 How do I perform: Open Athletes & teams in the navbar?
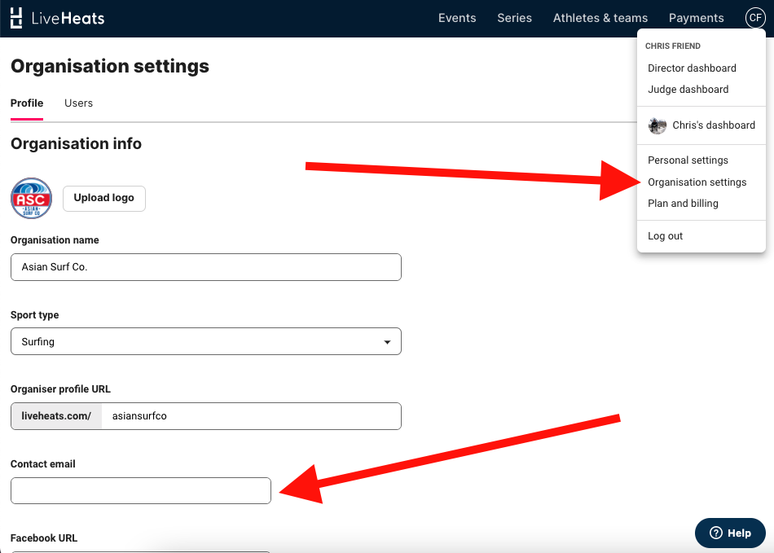[x=600, y=18]
